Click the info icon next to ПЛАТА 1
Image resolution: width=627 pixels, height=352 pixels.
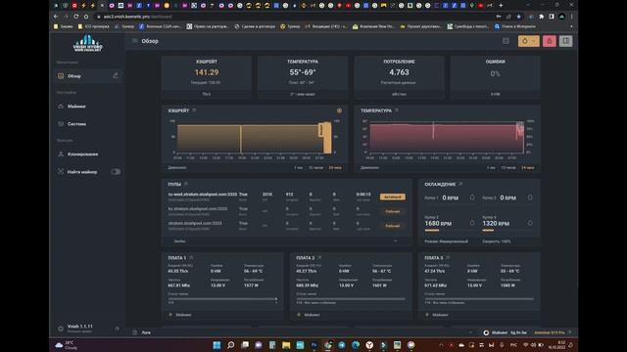click(x=191, y=258)
